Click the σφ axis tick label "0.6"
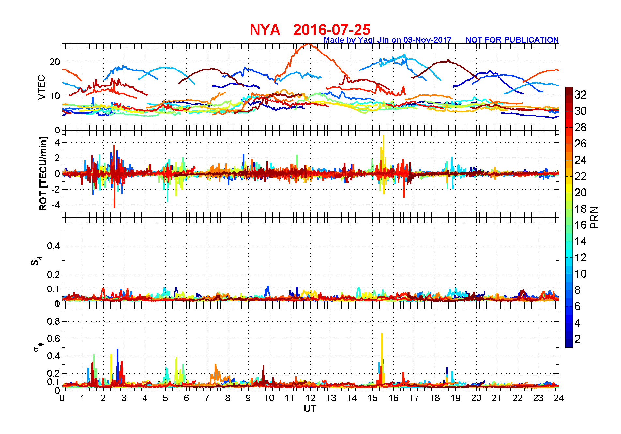Image resolution: width=621 pixels, height=434 pixels. (x=53, y=339)
